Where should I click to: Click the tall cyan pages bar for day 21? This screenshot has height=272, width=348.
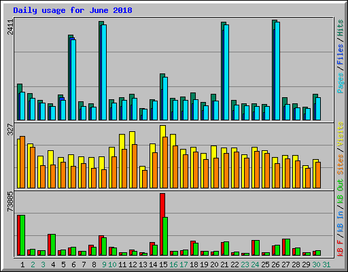pos(226,72)
